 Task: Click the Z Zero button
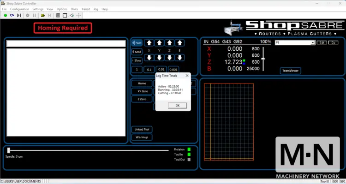[142, 99]
